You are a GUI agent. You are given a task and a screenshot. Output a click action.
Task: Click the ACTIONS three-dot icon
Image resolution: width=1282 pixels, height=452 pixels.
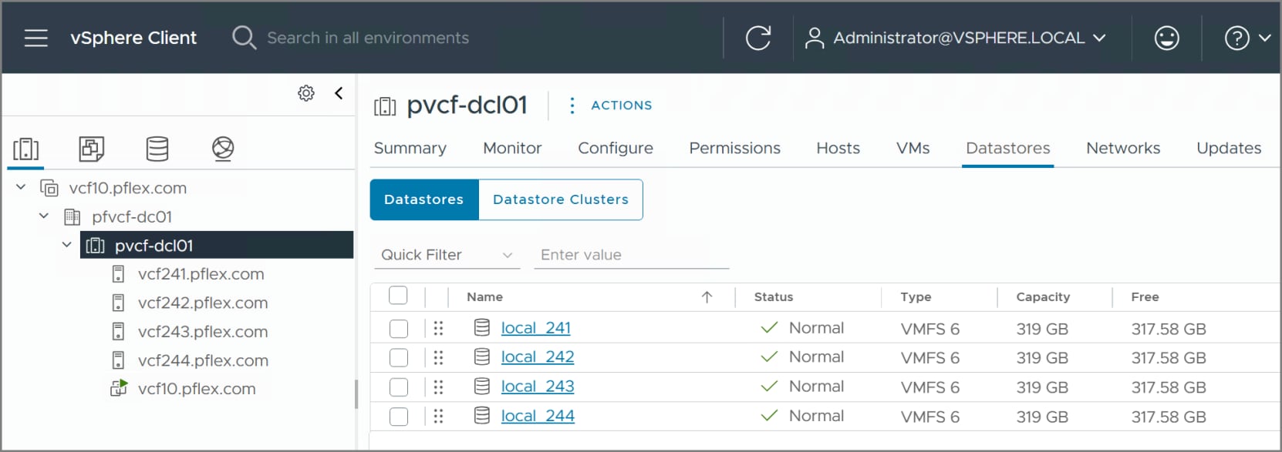tap(572, 105)
